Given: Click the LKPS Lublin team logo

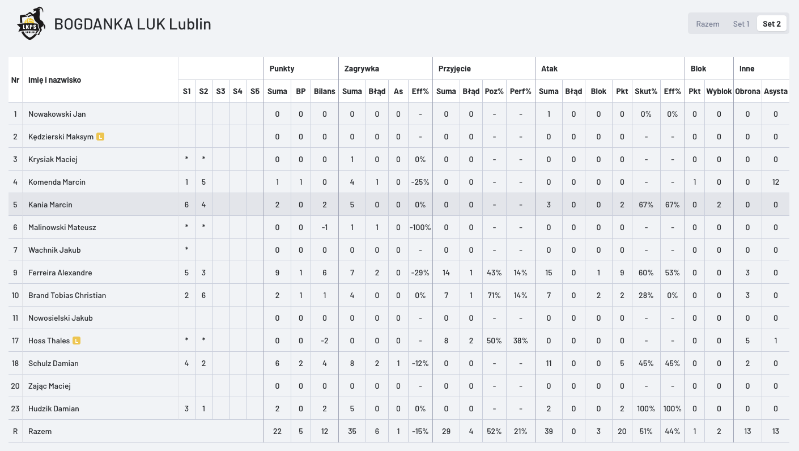Looking at the screenshot, I should coord(31,24).
